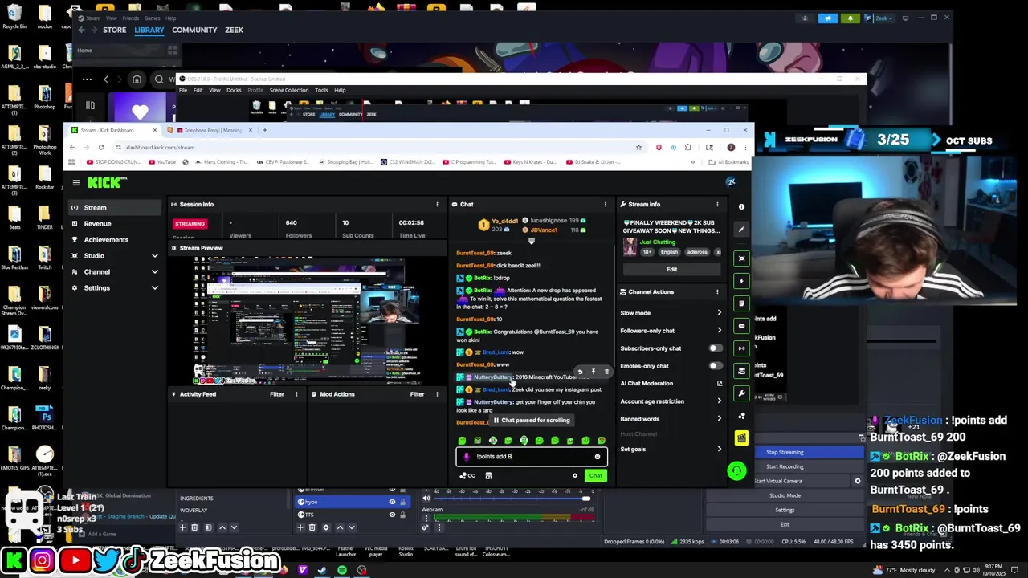Image resolution: width=1028 pixels, height=578 pixels.
Task: Open emoji picker in chat input
Action: click(597, 456)
